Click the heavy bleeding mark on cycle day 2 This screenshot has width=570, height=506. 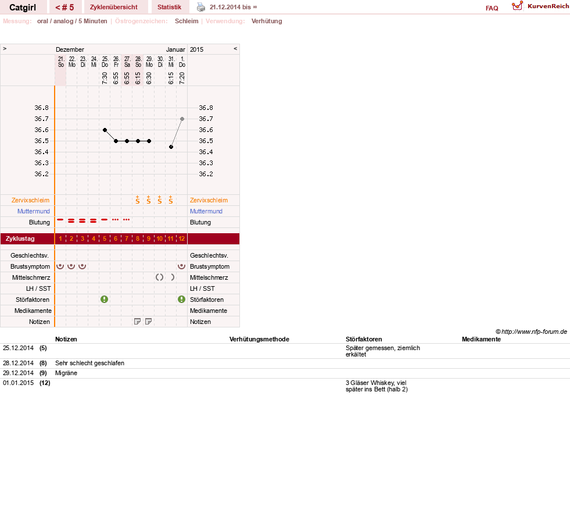click(x=71, y=221)
